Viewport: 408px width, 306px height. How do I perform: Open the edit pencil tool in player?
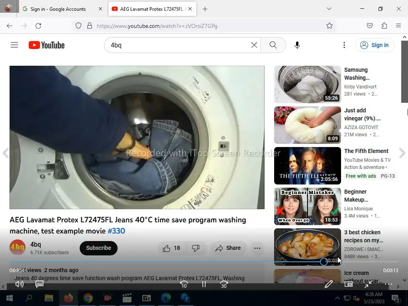(329, 284)
